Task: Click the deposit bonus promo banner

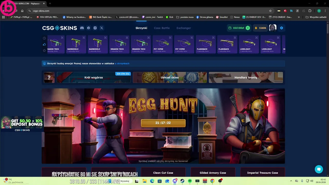Action: [22, 124]
